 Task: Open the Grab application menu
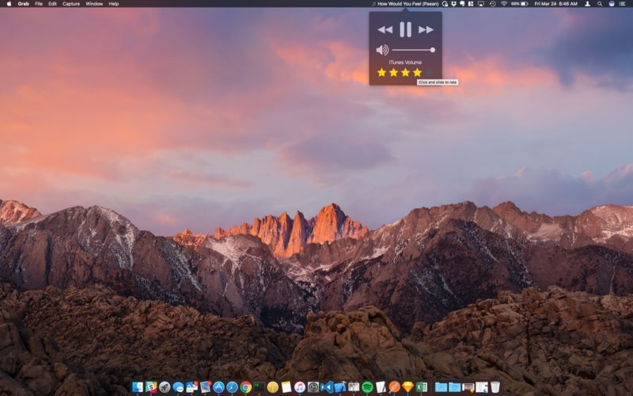24,4
